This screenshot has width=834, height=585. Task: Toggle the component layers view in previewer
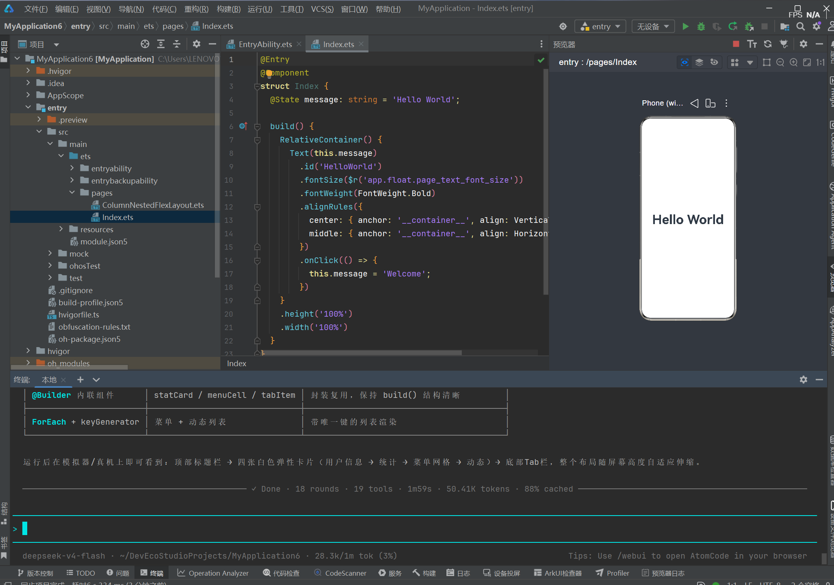pos(699,62)
